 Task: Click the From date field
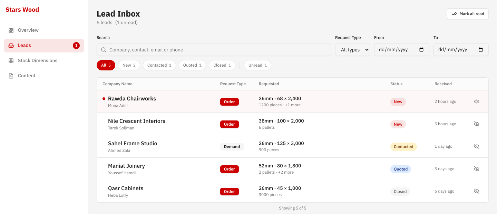(402, 50)
